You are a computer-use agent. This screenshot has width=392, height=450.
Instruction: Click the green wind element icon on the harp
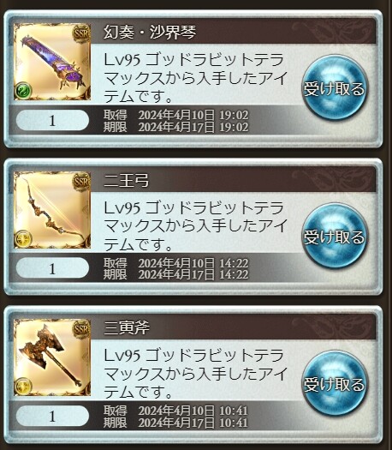tap(23, 90)
